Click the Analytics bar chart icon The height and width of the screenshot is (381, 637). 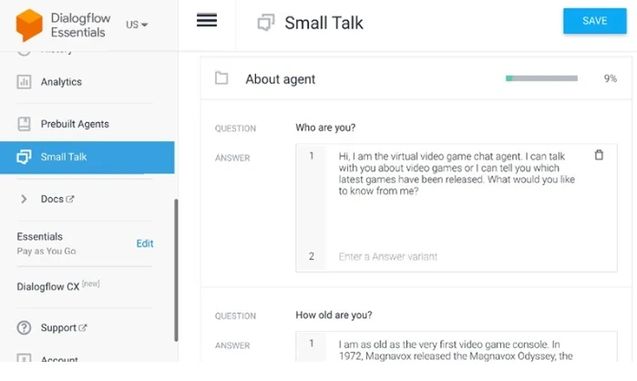click(24, 82)
